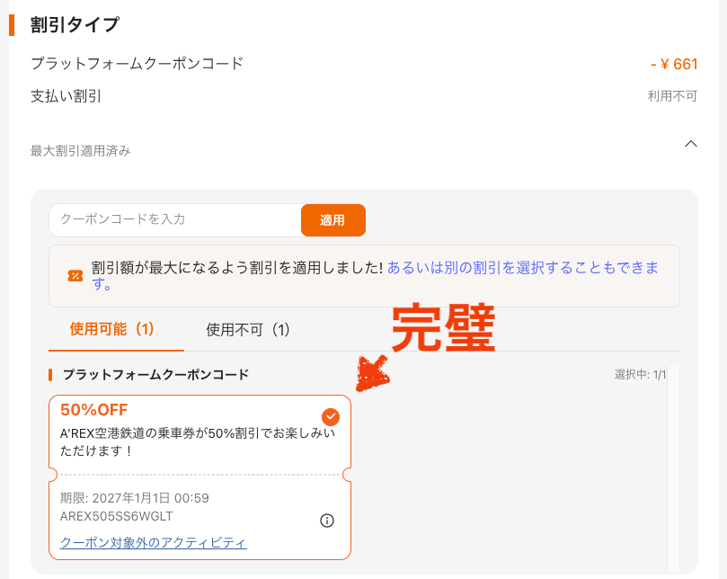Viewport: 727px width, 579px height.
Task: Click the coupon code AREX505SS6WGLT
Action: click(x=117, y=516)
